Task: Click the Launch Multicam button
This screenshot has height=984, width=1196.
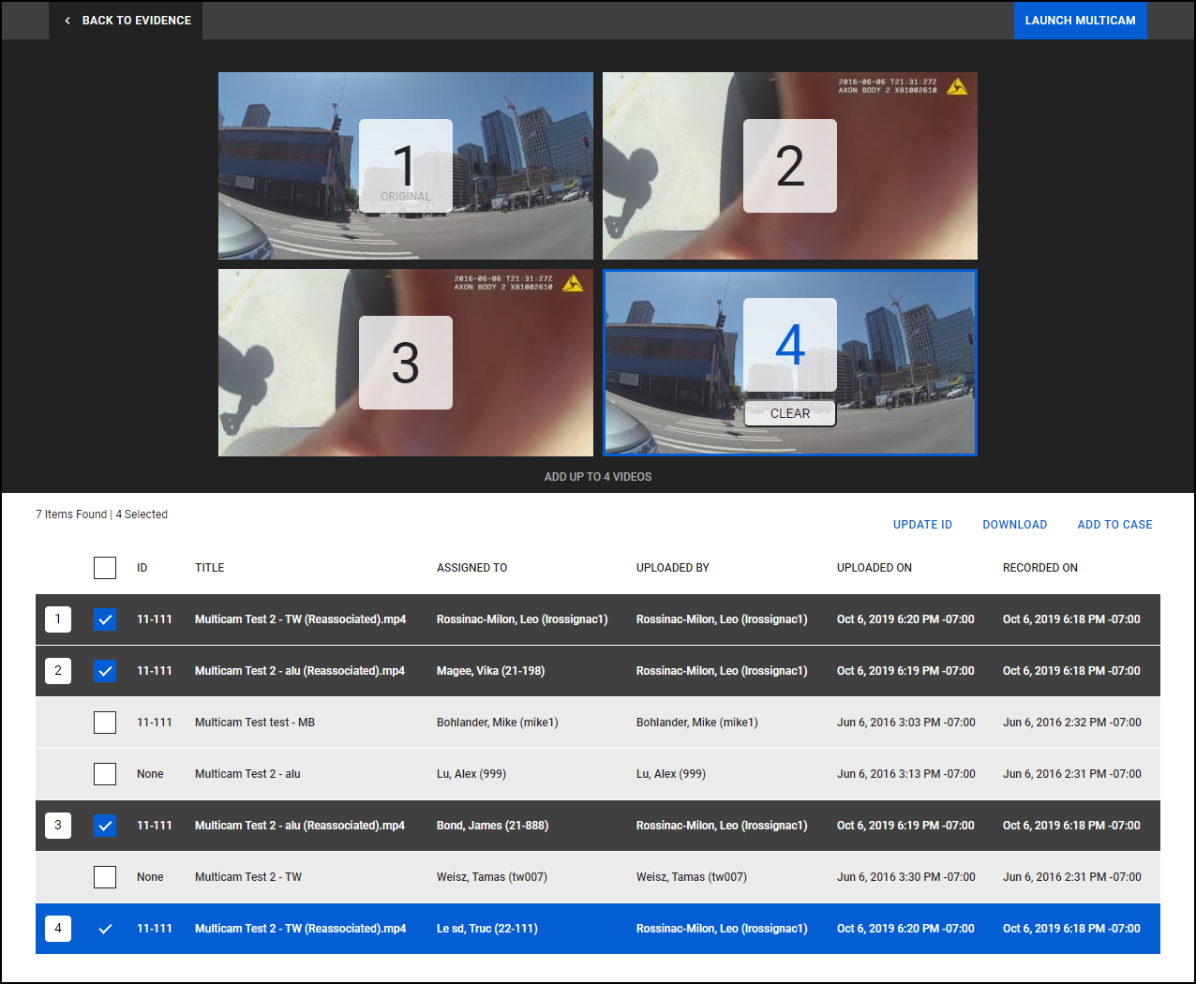Action: point(1080,21)
